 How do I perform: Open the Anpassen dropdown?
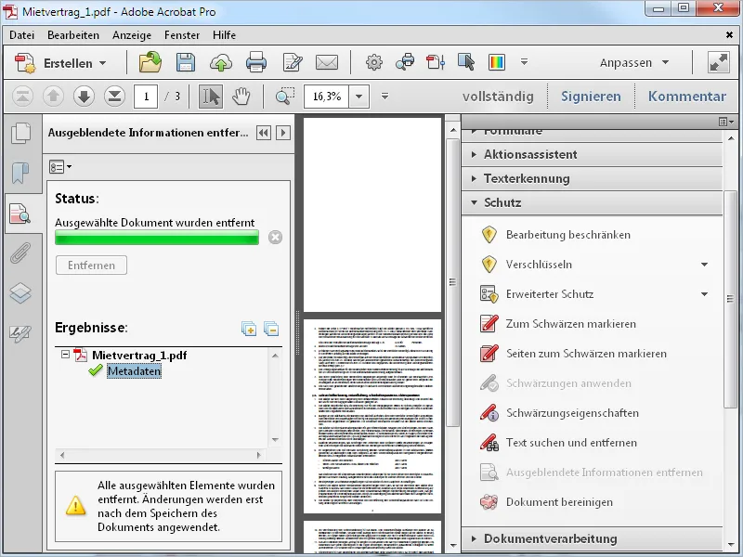[x=634, y=62]
